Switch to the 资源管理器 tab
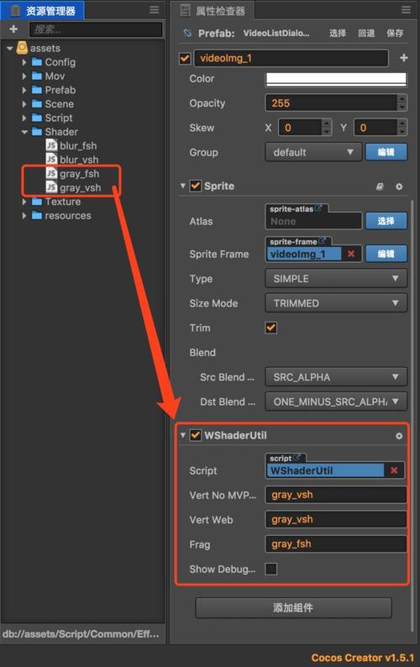 tap(43, 11)
